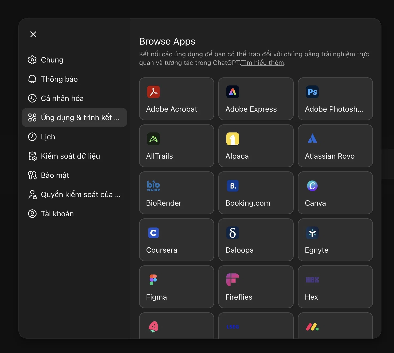Click the monday.com logo icon in the bottom row
The width and height of the screenshot is (394, 353).
[312, 327]
